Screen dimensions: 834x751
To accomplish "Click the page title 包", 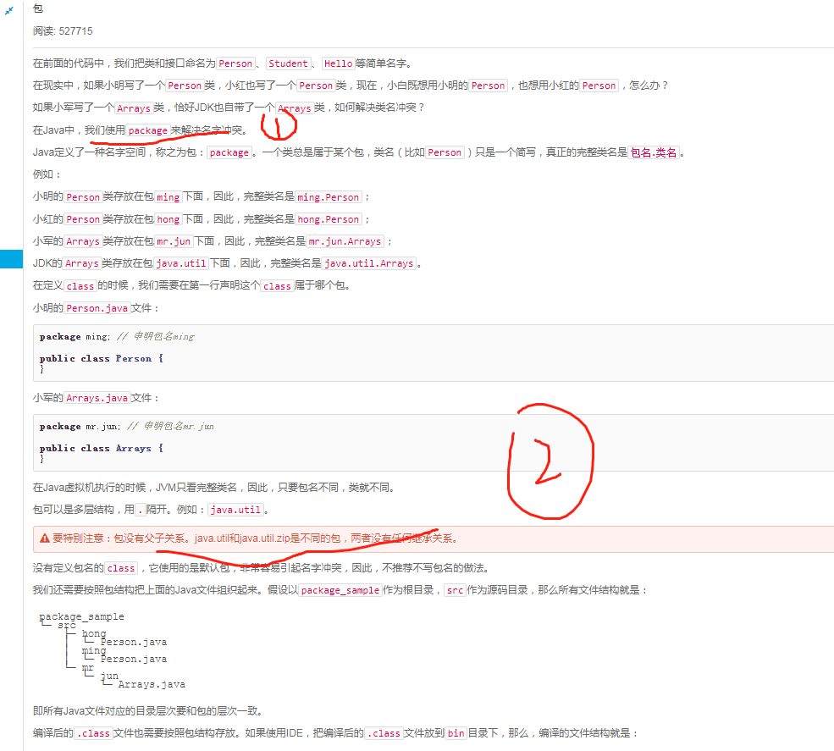I will pos(38,8).
